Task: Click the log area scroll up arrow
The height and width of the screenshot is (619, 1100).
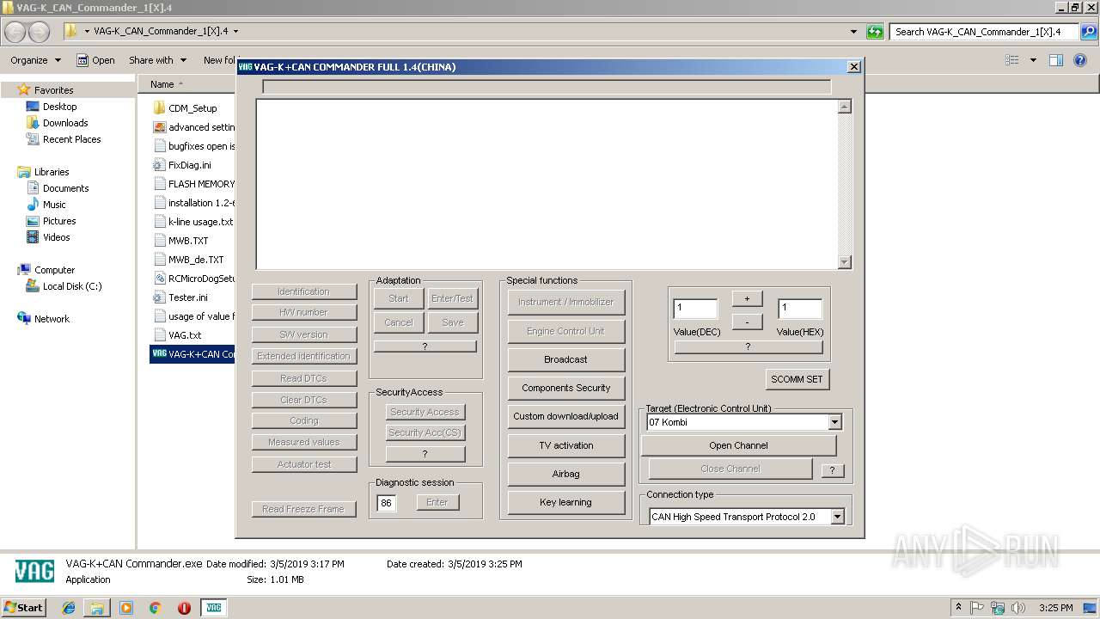Action: pos(845,107)
